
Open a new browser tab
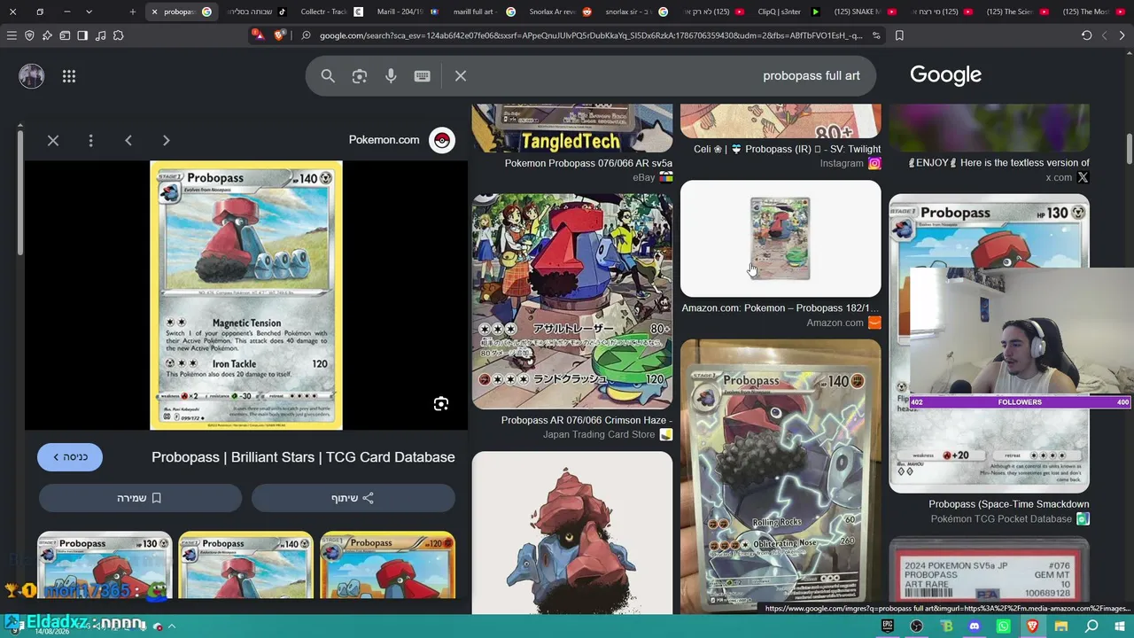click(x=132, y=12)
